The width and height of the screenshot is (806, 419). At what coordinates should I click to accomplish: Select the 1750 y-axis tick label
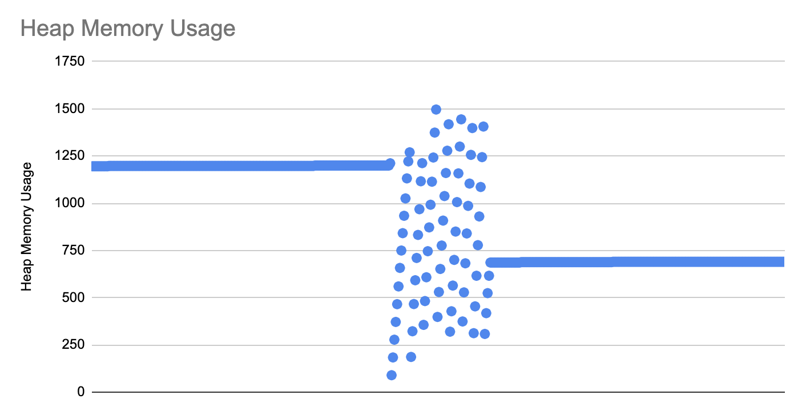(70, 61)
